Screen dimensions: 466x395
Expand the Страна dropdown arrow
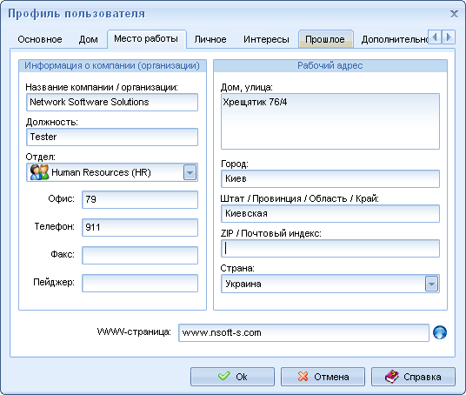coord(431,284)
